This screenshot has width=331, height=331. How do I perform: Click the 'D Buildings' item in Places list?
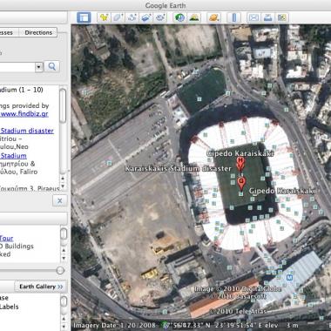click(17, 247)
